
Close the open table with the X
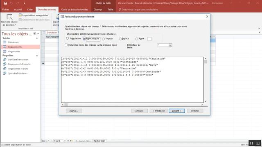[260, 33]
